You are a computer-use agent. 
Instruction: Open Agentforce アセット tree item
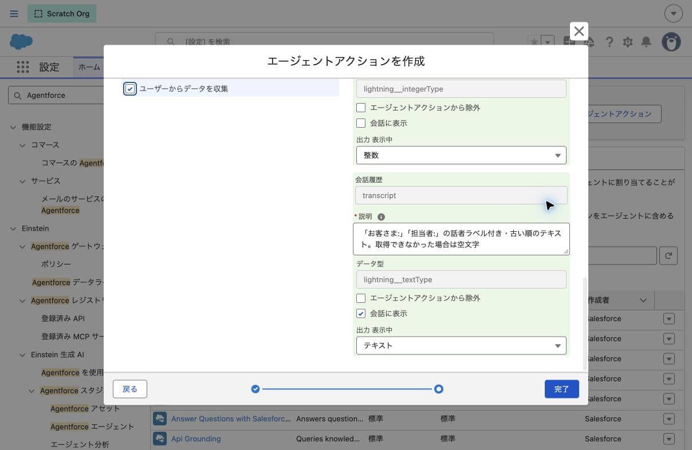pos(85,409)
